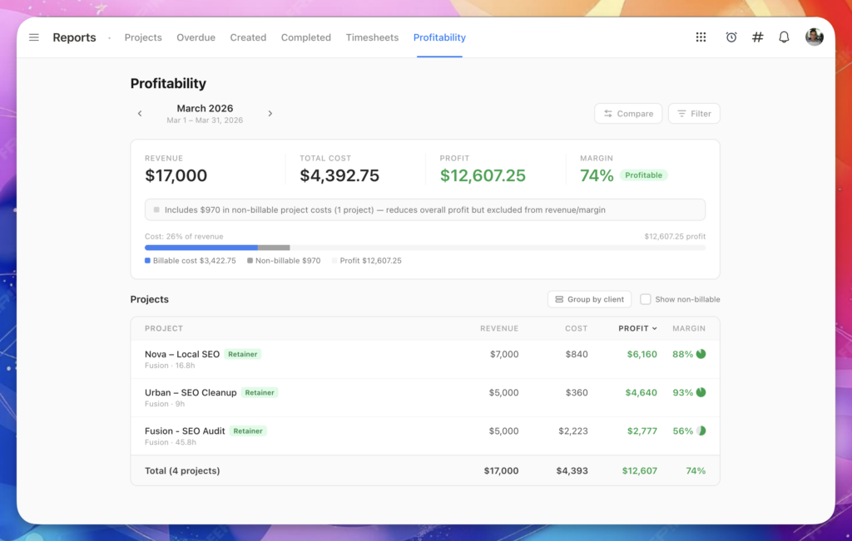
Task: Open the hamburger menu icon
Action: pyautogui.click(x=34, y=37)
